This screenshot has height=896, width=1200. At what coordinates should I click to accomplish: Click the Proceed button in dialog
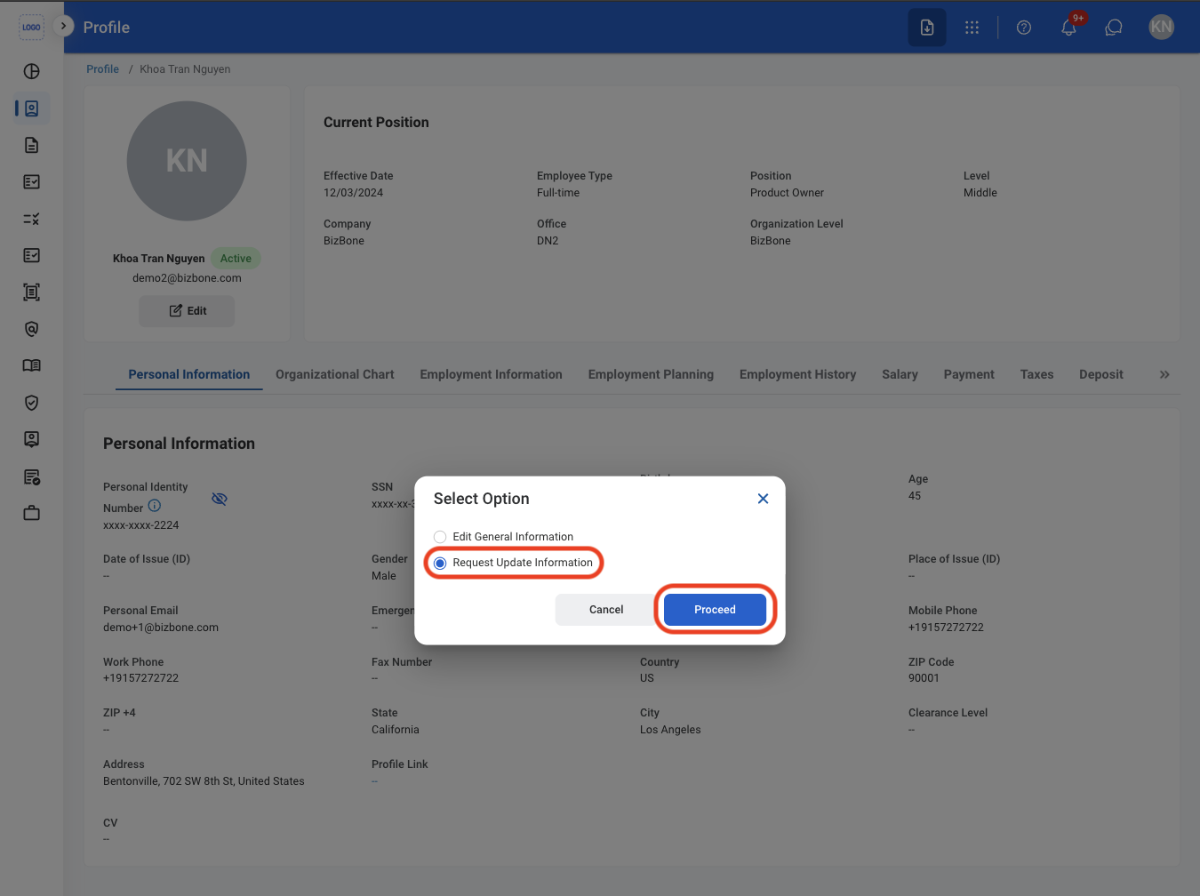pos(715,610)
